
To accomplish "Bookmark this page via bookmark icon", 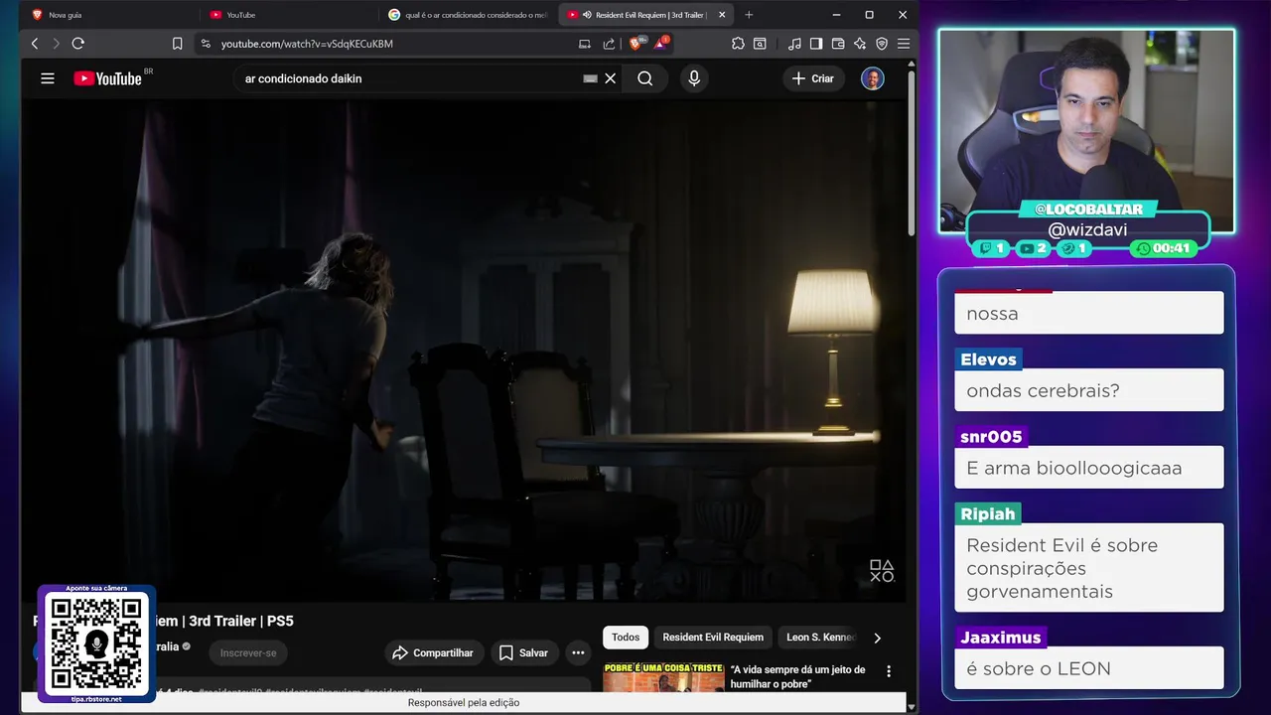I will 178,44.
